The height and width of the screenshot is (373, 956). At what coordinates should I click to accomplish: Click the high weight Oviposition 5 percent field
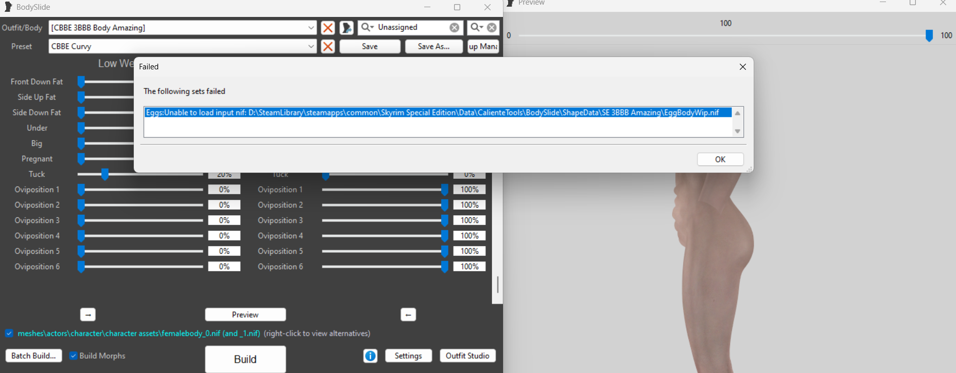pos(470,251)
